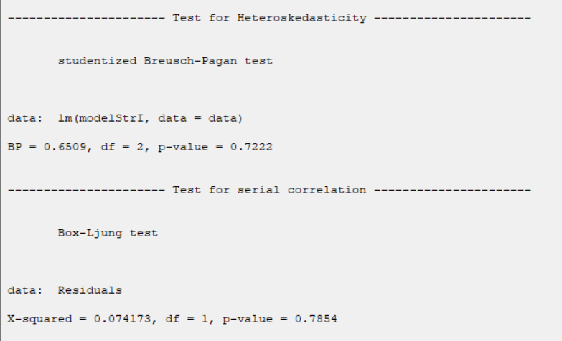
Task: Click dashed line left of serial correlation heading
Action: tap(86, 190)
